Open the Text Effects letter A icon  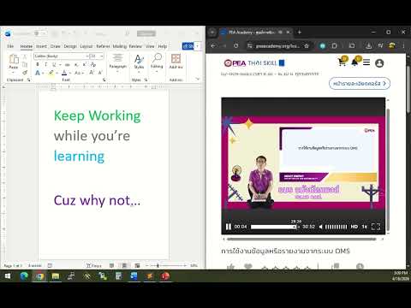[x=38, y=73]
